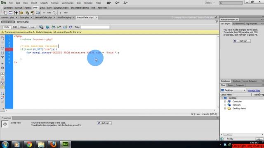Click the Files panel horizontal scrollbar
Viewport: 264px width, 148px height.
click(x=242, y=134)
